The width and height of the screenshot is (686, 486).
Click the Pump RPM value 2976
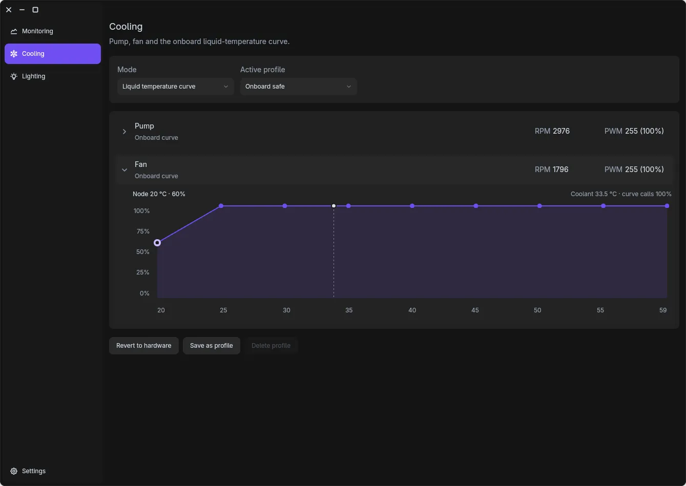pos(561,131)
